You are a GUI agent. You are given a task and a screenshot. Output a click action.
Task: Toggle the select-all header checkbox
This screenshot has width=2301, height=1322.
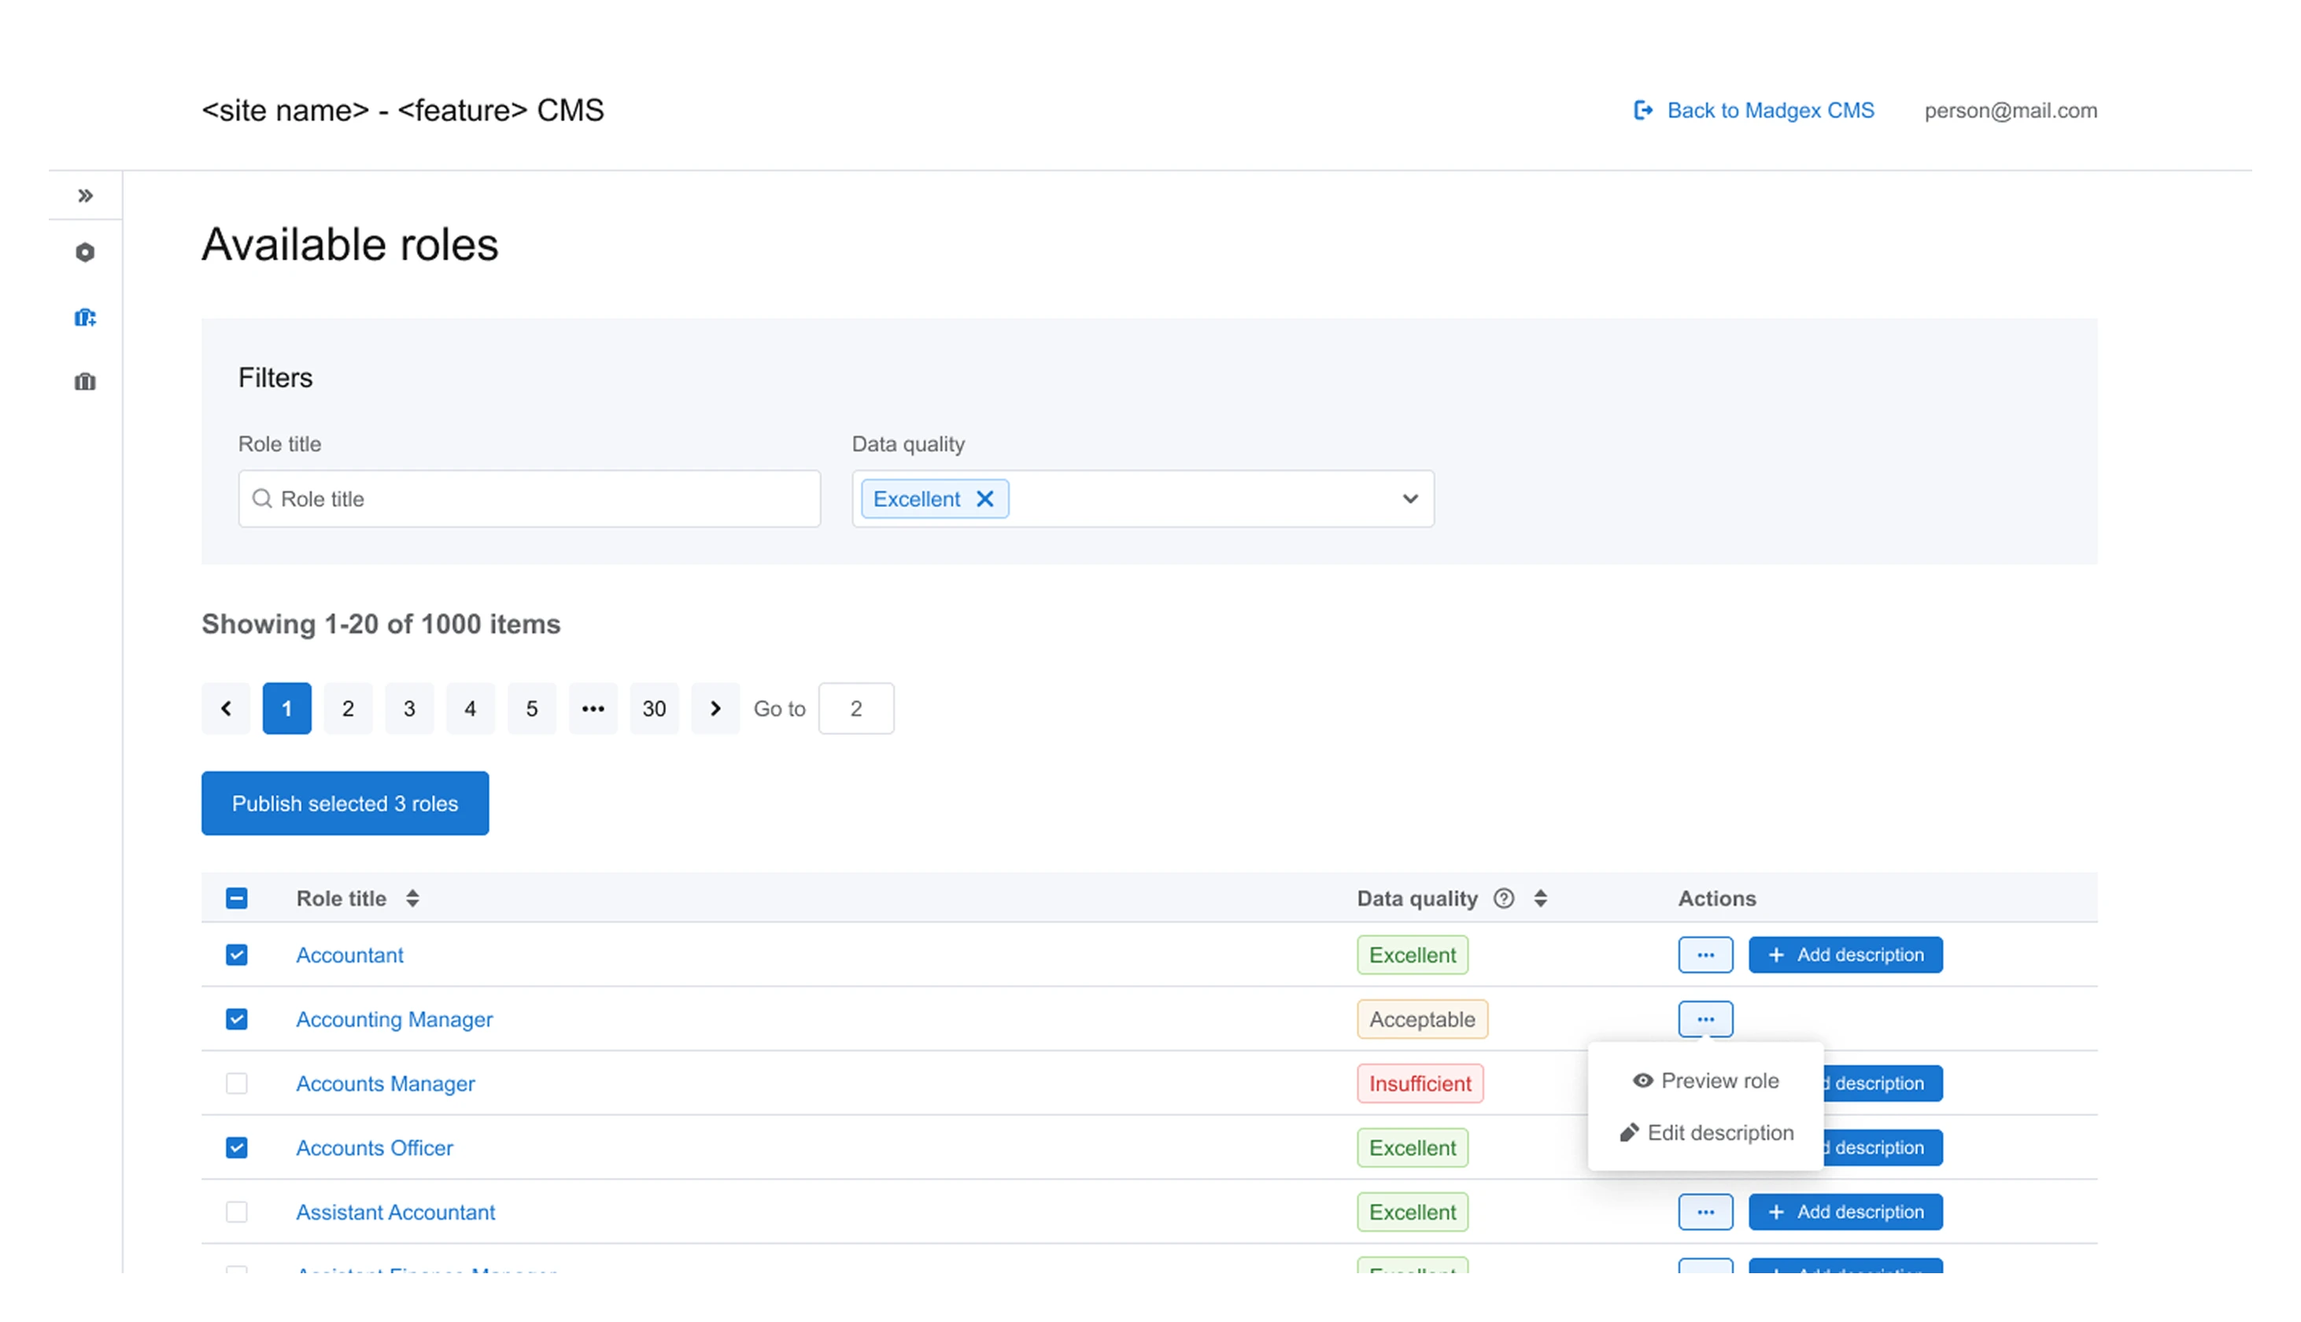point(237,898)
